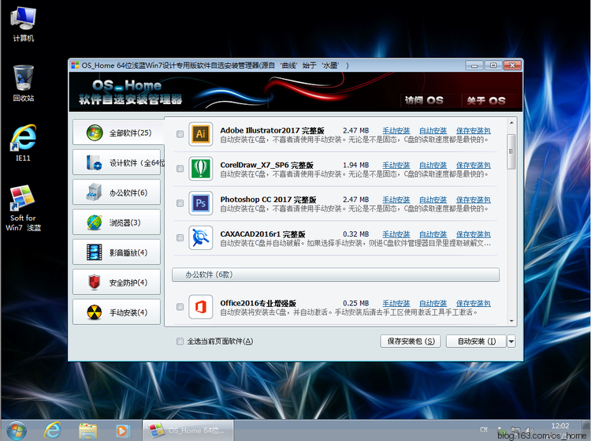
Task: Open the 安全防护(4) category
Action: pos(117,282)
